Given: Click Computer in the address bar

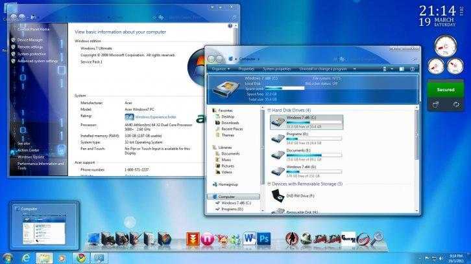Looking at the screenshot, I should click(x=247, y=59).
